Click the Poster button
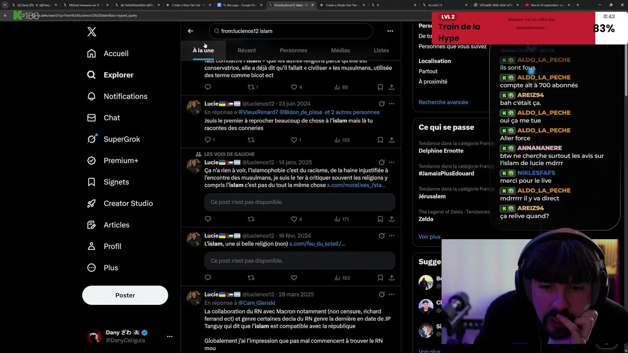 coord(125,295)
